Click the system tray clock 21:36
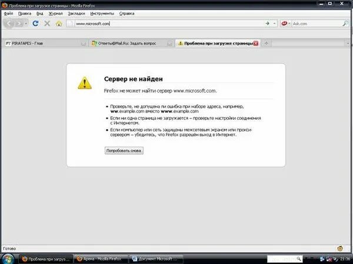Screen dimensions: 353x264 (x=345, y=259)
